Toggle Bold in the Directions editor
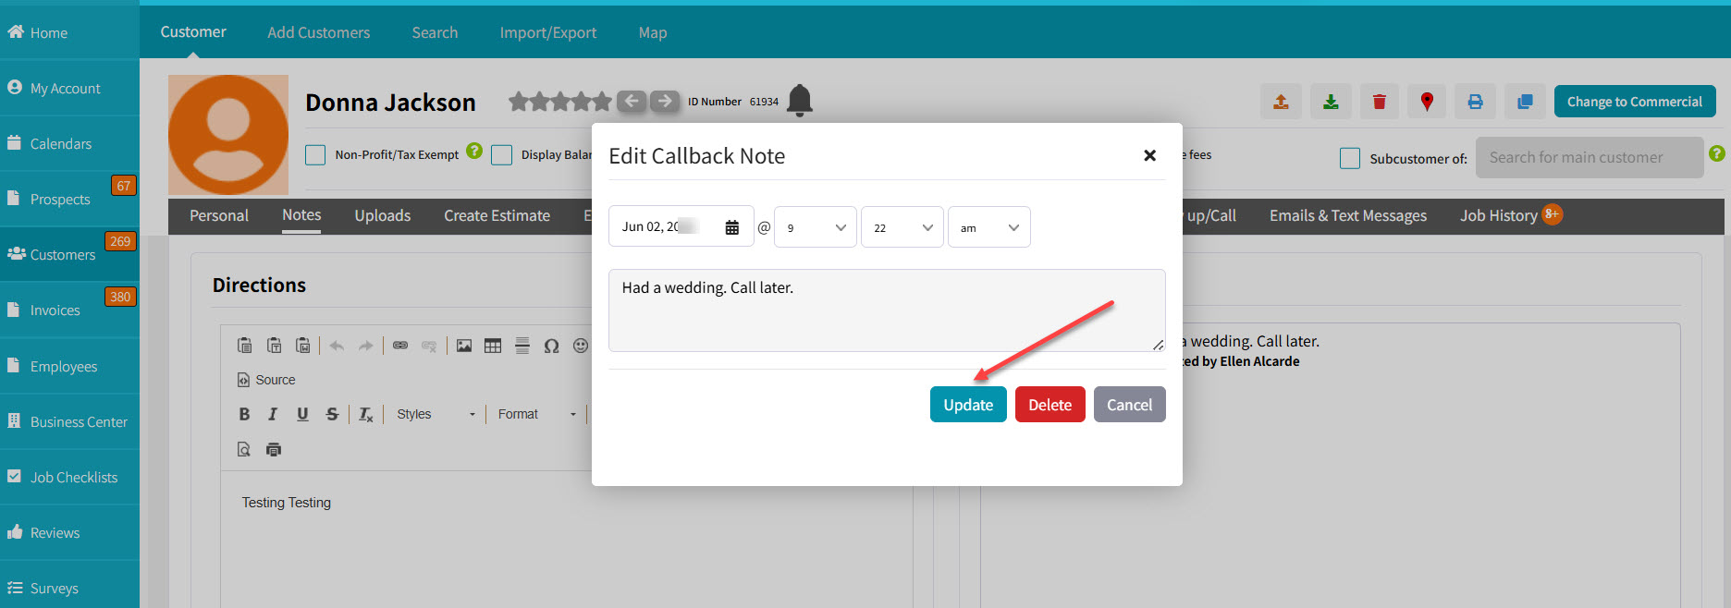The height and width of the screenshot is (608, 1731). [x=244, y=414]
